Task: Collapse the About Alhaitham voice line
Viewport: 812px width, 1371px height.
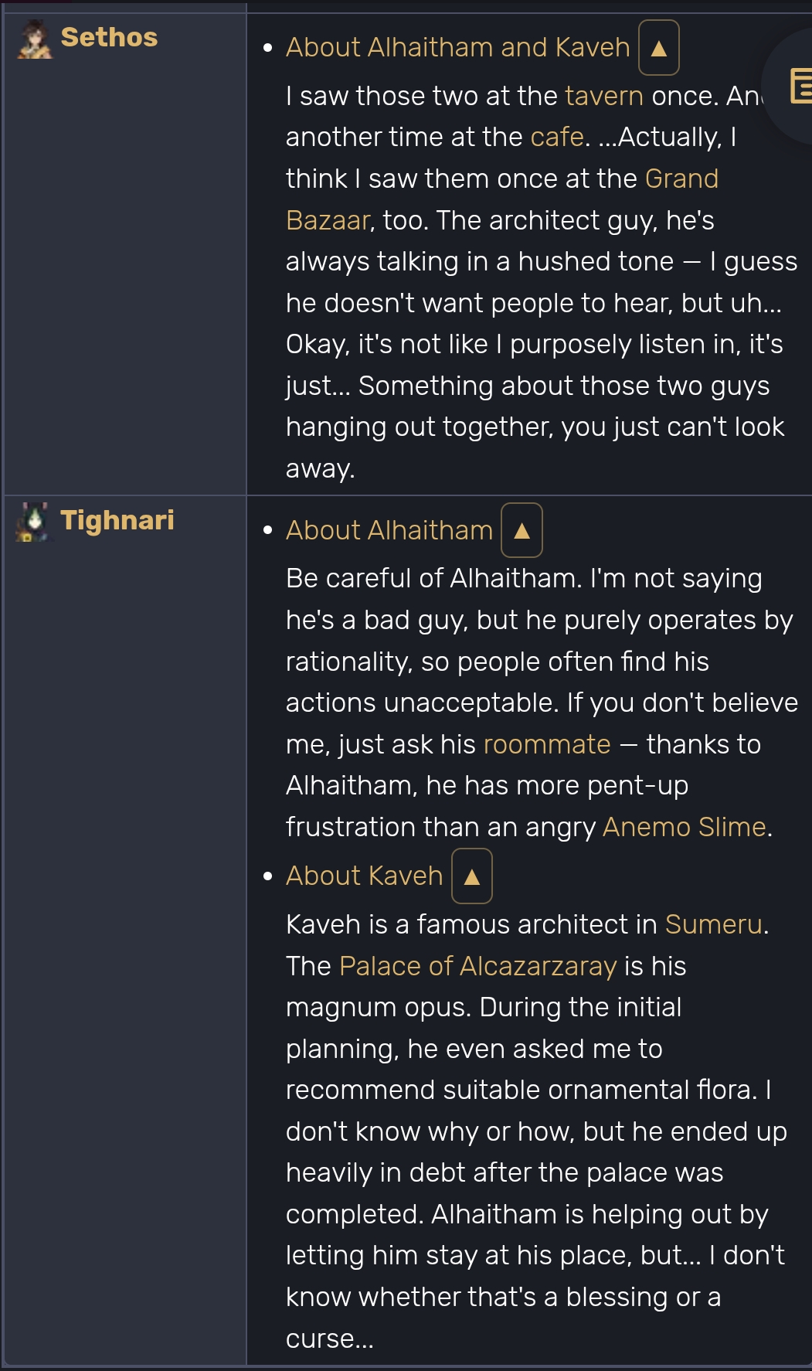Action: pos(522,530)
